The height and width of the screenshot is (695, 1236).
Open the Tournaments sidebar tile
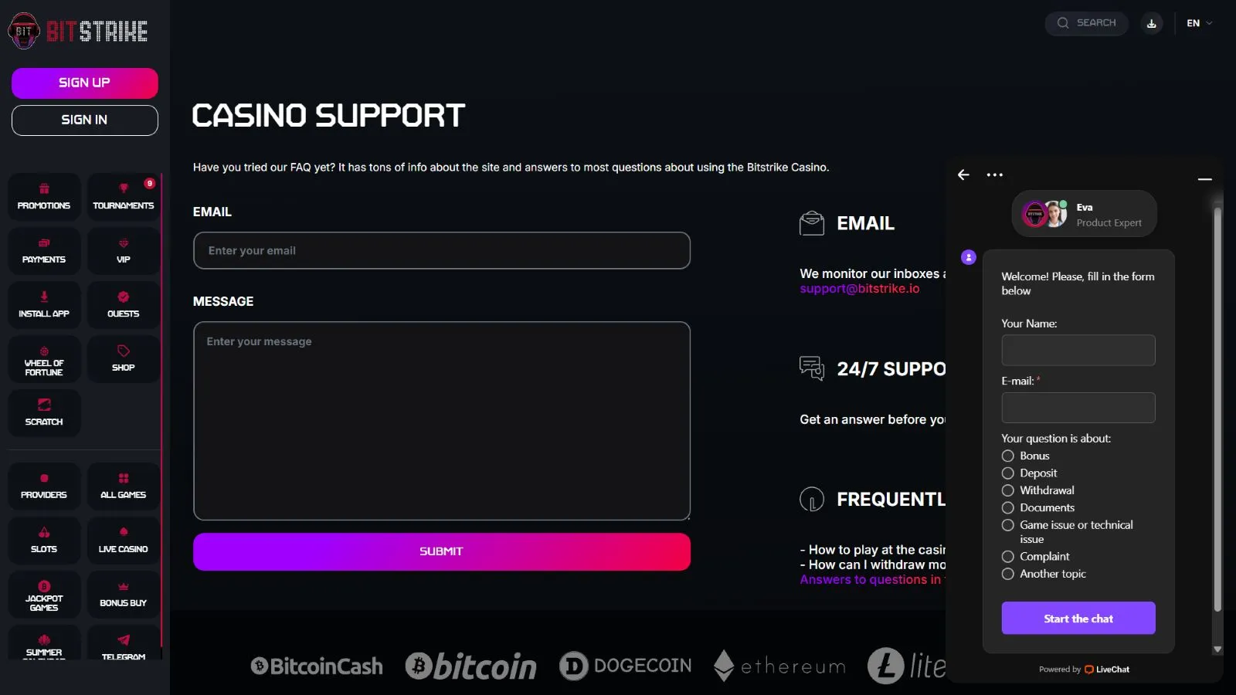[124, 197]
